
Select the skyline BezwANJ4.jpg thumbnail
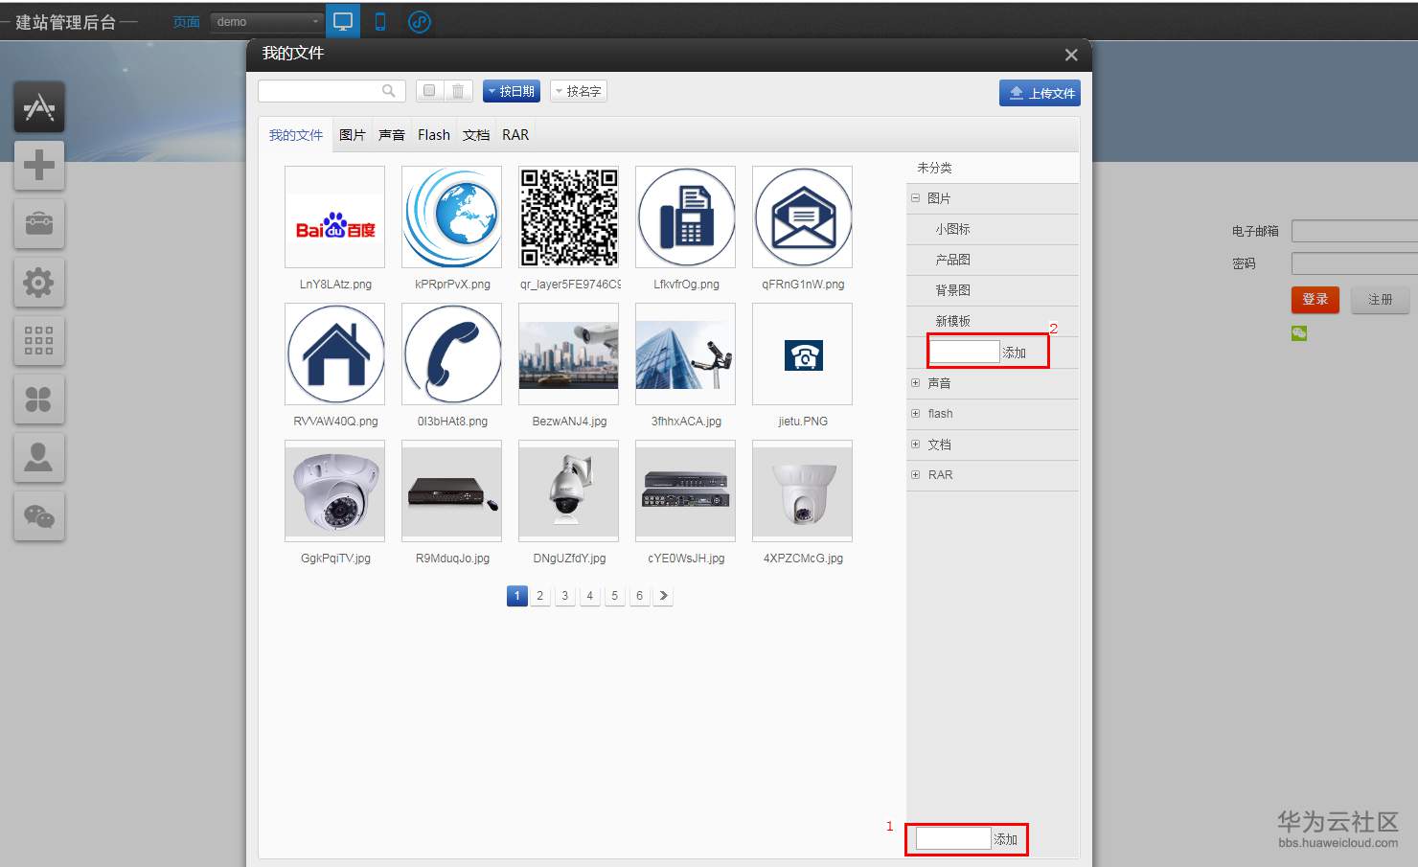[569, 354]
